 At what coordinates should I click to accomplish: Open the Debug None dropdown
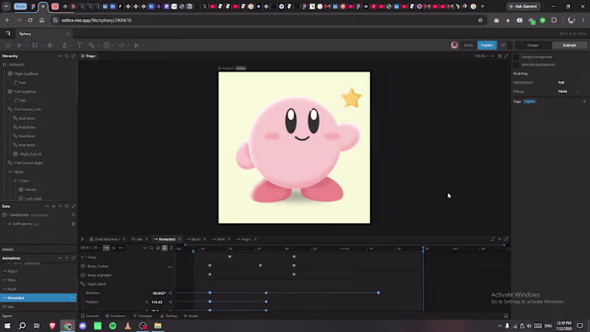tap(568, 91)
